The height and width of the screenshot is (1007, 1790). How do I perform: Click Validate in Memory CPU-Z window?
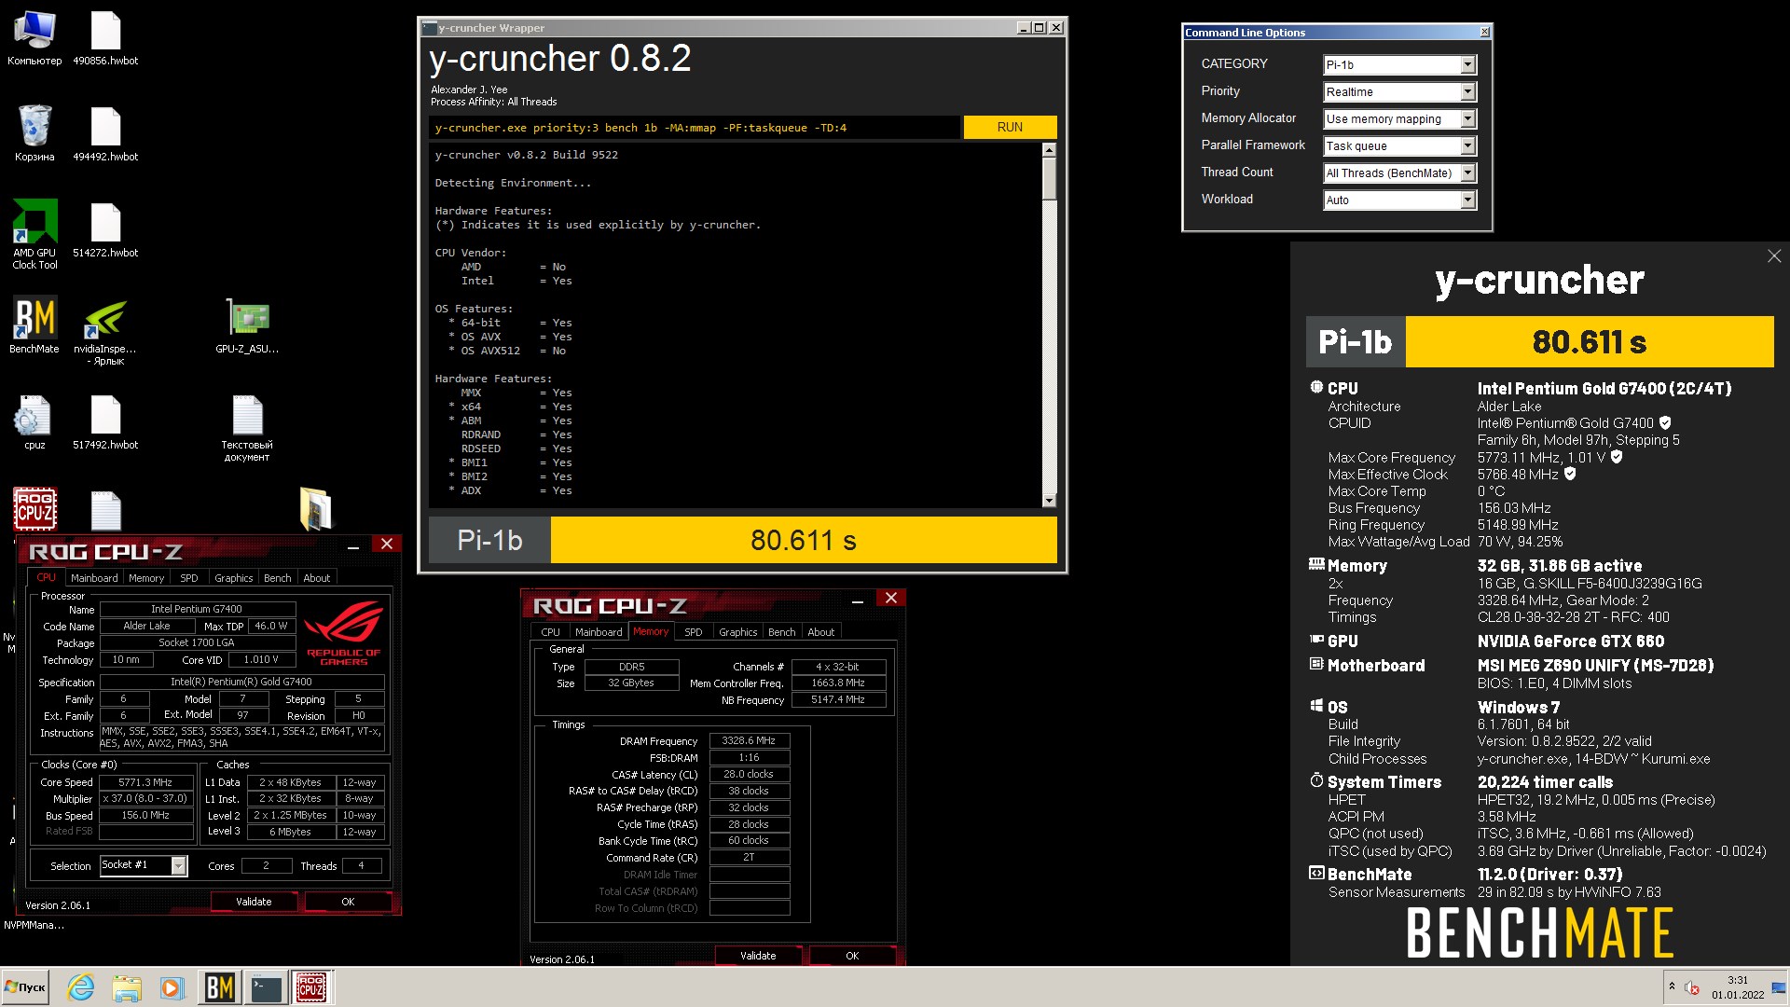pos(758,956)
